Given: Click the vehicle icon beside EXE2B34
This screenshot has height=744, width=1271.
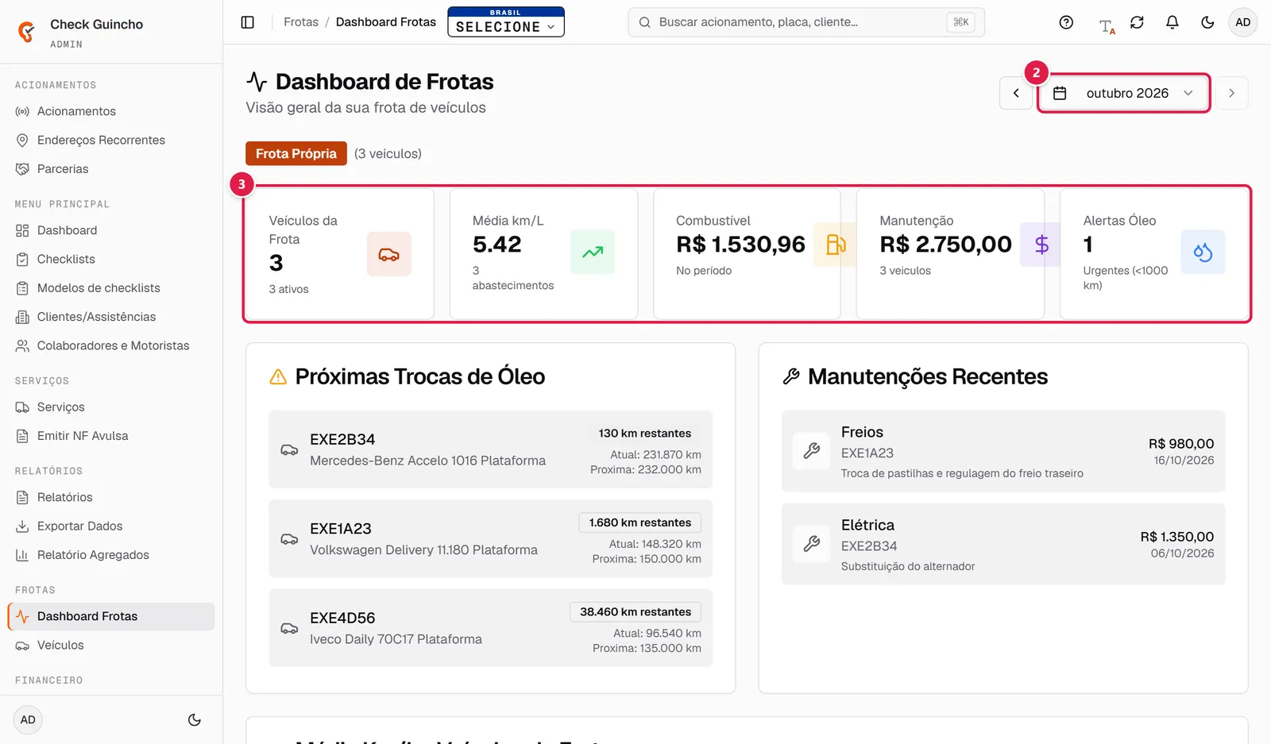Looking at the screenshot, I should (x=289, y=449).
